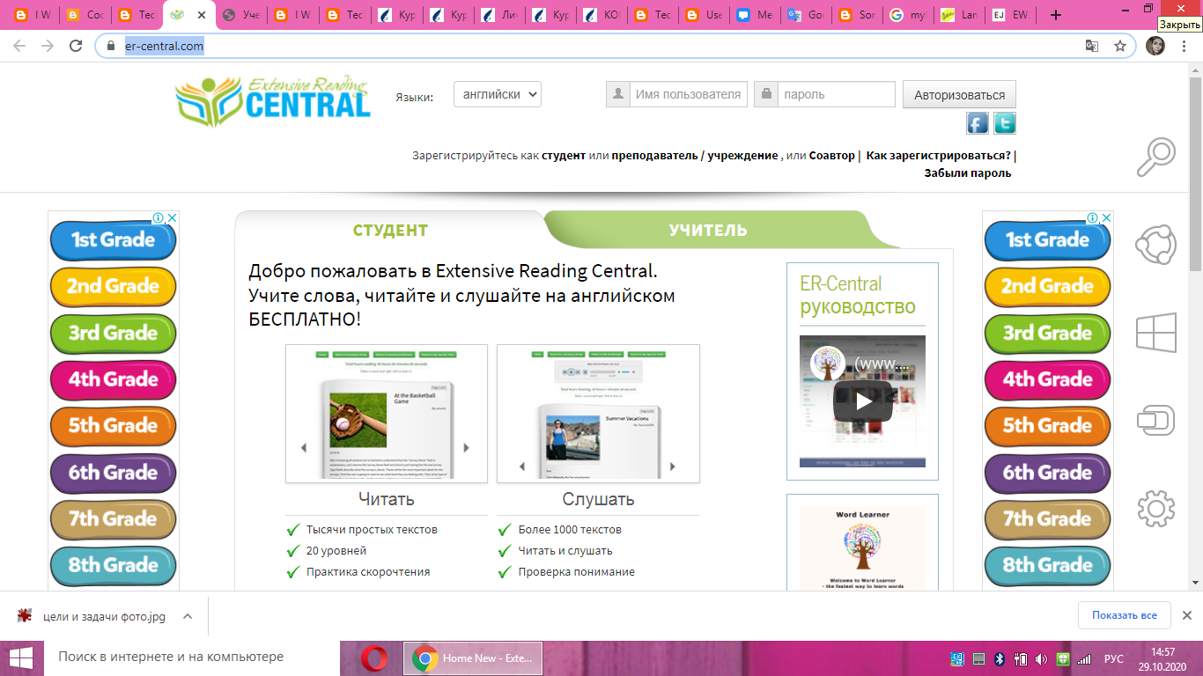Close the active Extensive Reading Central tab
Image resolution: width=1203 pixels, height=676 pixels.
coord(202,15)
